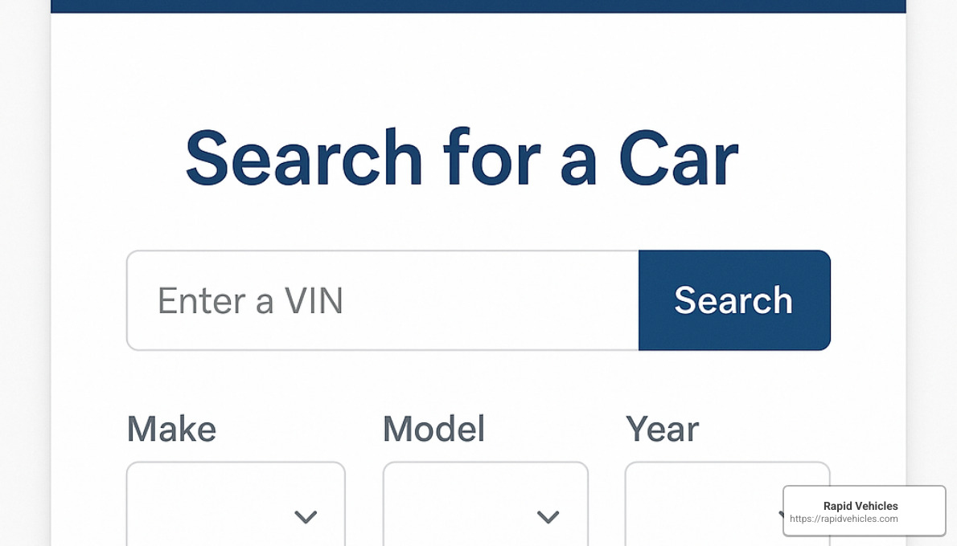
Task: Open the Year dropdown chevron icon
Action: click(x=784, y=518)
